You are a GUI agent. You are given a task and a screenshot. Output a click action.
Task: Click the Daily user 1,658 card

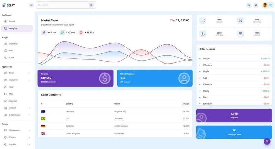(x=234, y=116)
